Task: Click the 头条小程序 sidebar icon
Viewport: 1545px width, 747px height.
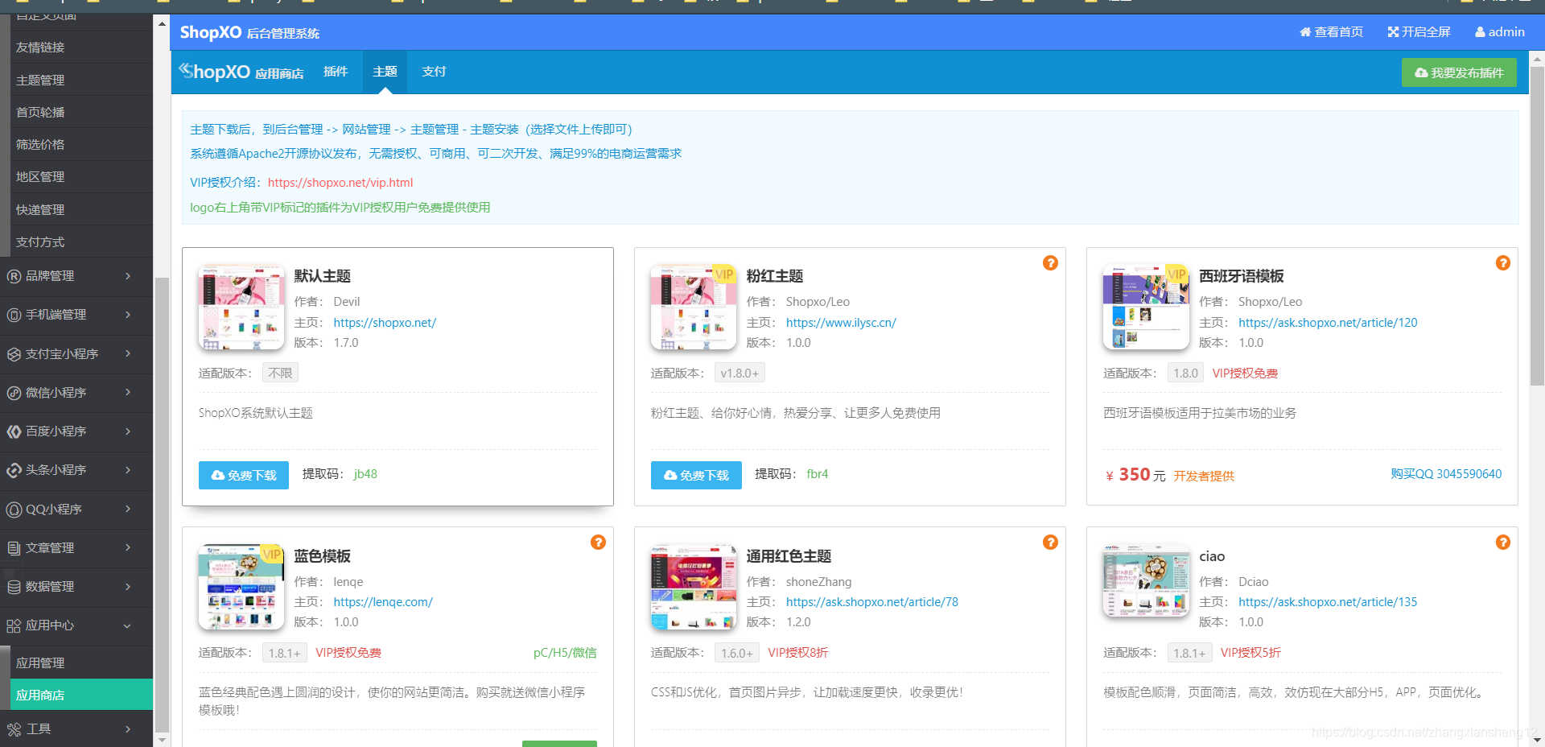Action: (x=14, y=470)
